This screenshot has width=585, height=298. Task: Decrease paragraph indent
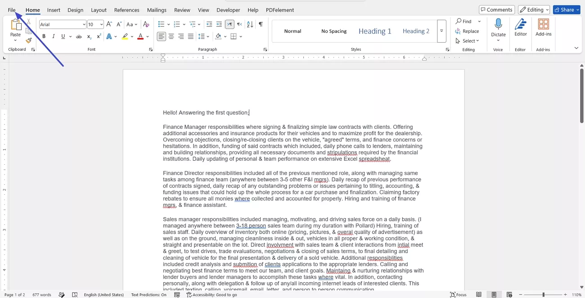coord(209,24)
